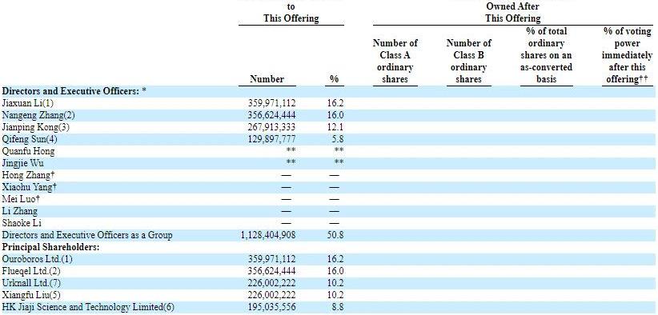This screenshot has height=315, width=658.
Task: Select the Principal Shareholders heading
Action: pyautogui.click(x=50, y=247)
